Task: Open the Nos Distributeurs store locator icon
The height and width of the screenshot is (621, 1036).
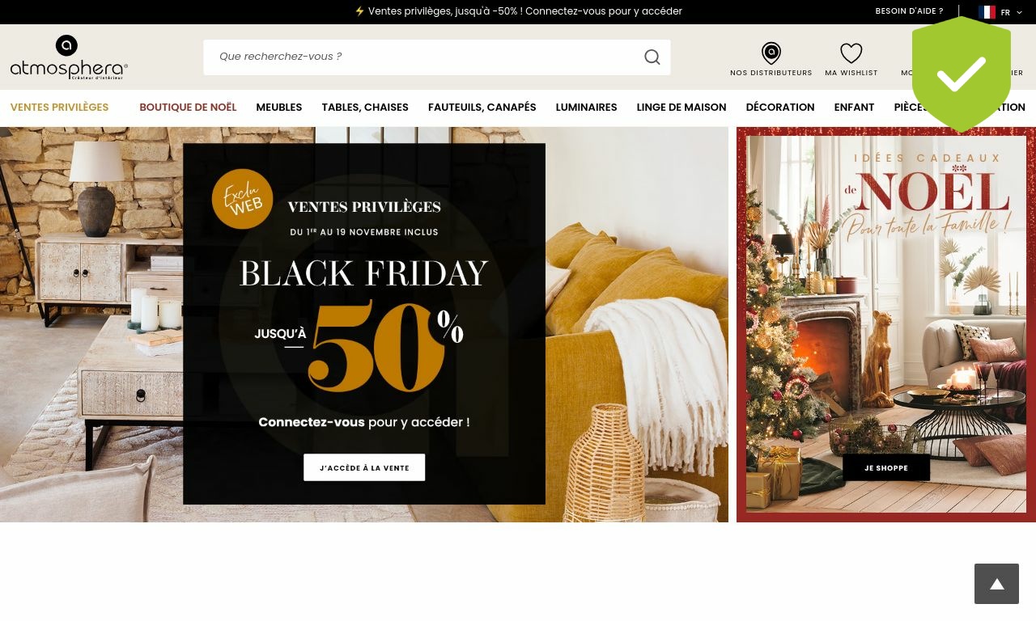Action: pos(771,53)
